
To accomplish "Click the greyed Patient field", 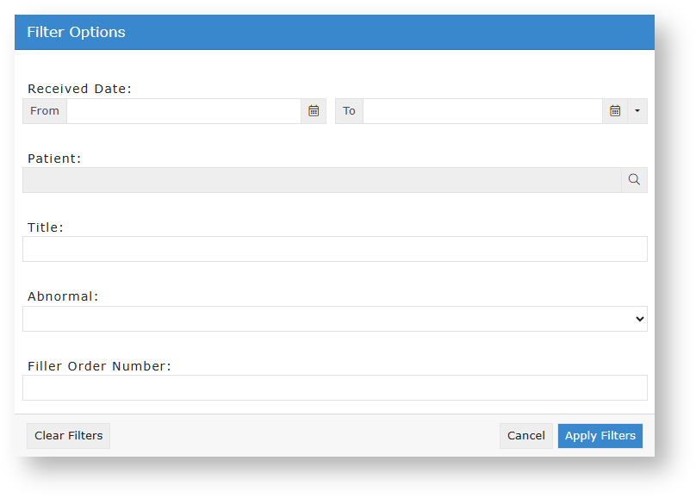I will (321, 180).
